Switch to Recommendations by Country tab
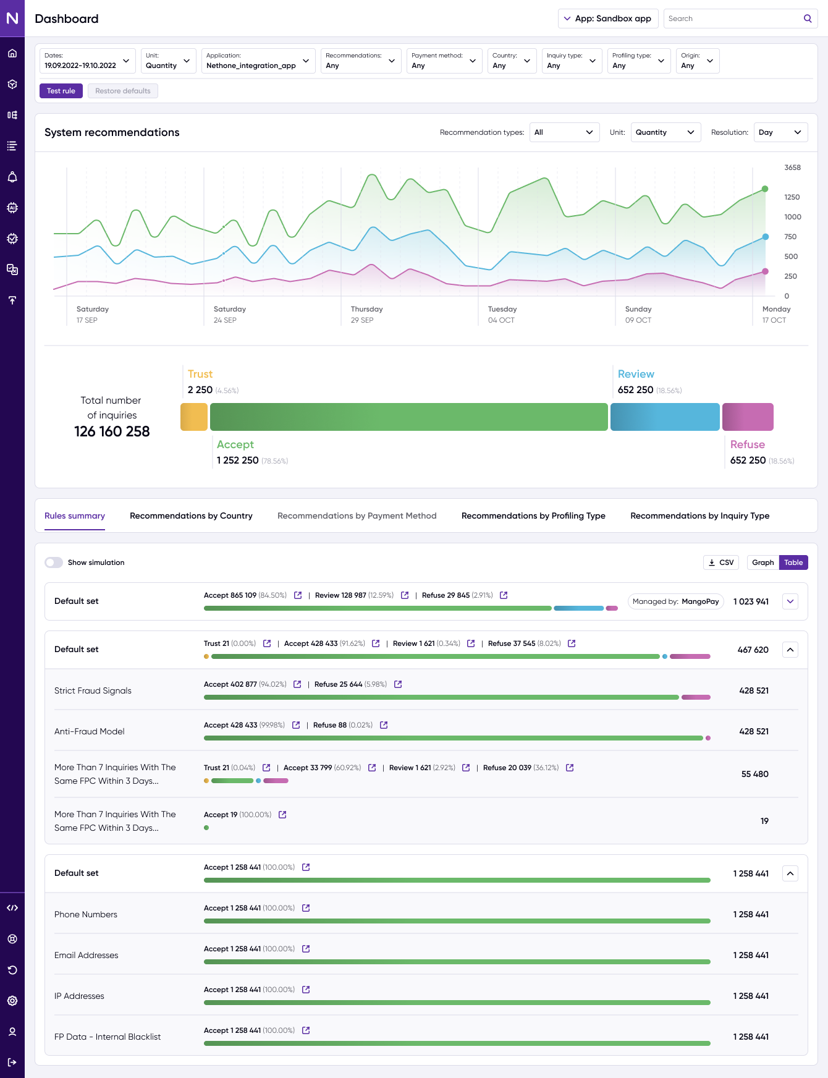Image resolution: width=828 pixels, height=1078 pixels. coord(191,516)
